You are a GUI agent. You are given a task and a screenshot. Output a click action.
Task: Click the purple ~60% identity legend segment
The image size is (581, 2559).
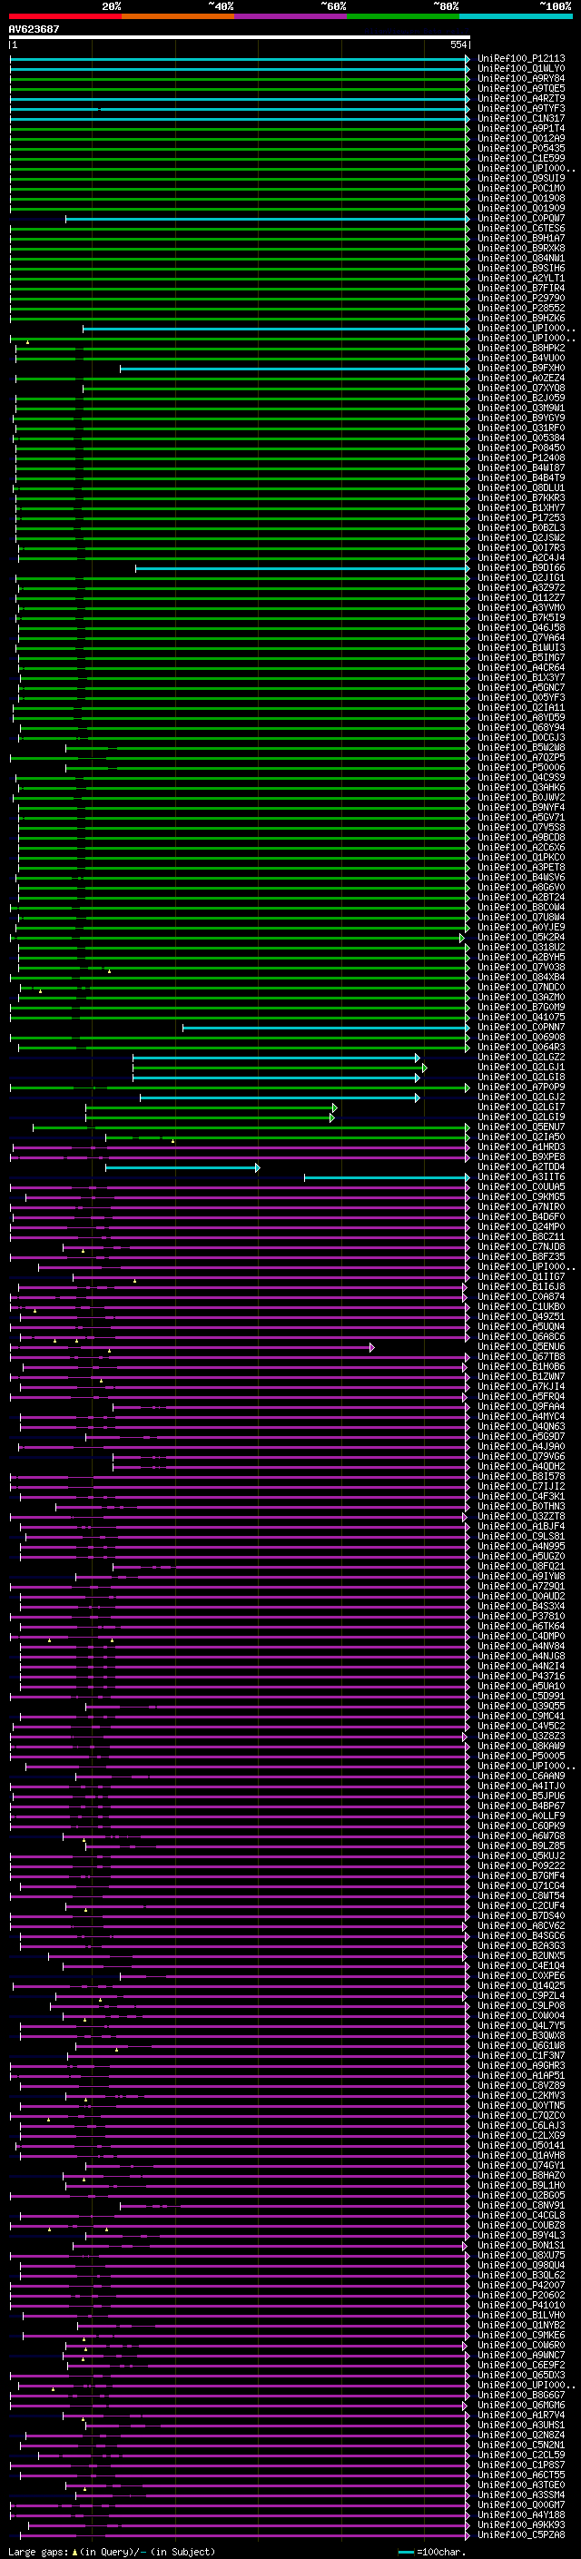point(291,16)
